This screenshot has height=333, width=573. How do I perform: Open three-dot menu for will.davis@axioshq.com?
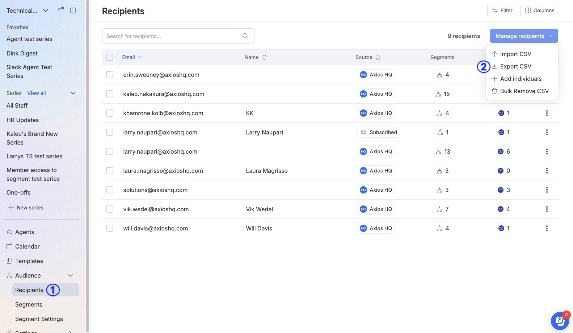[547, 228]
